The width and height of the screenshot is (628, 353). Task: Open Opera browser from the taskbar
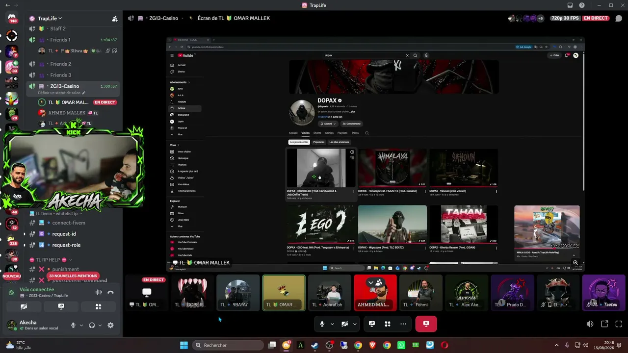pos(445,345)
